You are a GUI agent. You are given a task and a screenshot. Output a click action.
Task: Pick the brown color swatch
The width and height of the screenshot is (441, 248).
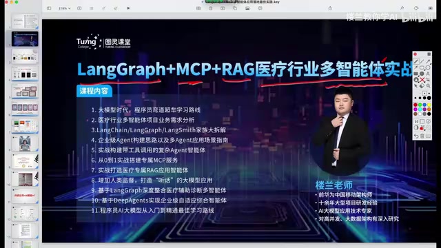point(416,114)
